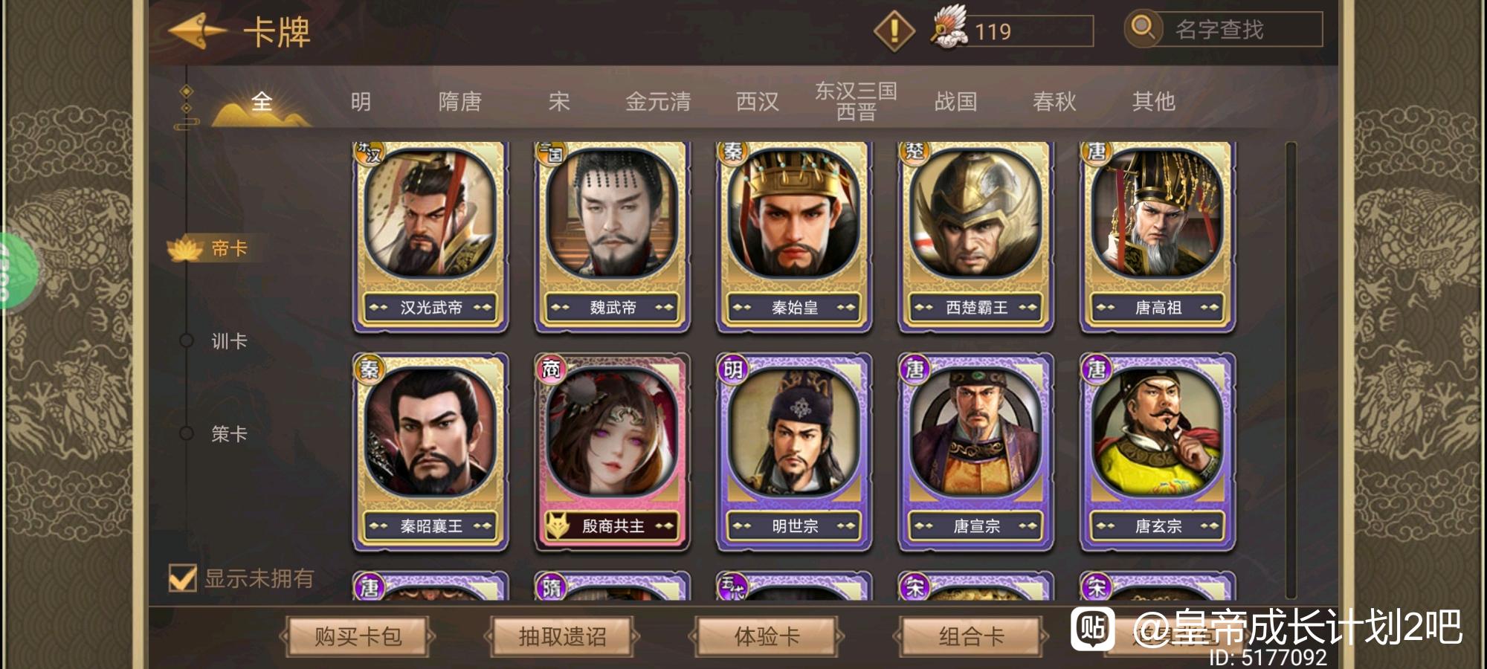Click the magnifying glass search icon
Image resolution: width=1487 pixels, height=669 pixels.
(x=1143, y=29)
